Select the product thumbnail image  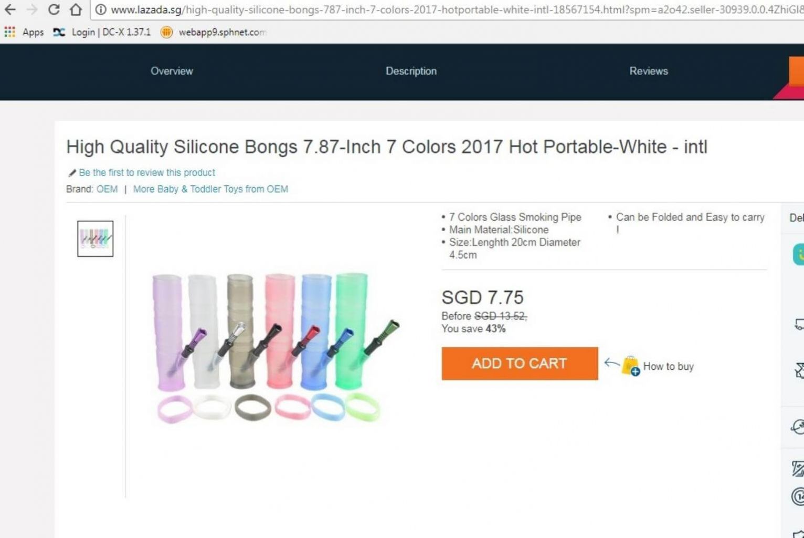pos(96,239)
